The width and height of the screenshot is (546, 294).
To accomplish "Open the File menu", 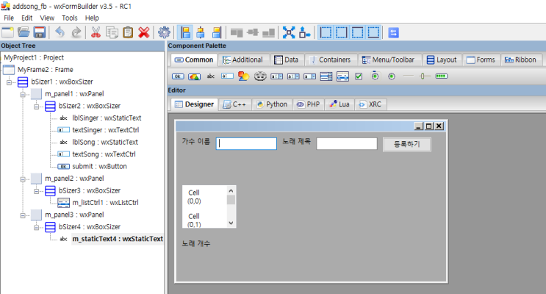I will 9,18.
